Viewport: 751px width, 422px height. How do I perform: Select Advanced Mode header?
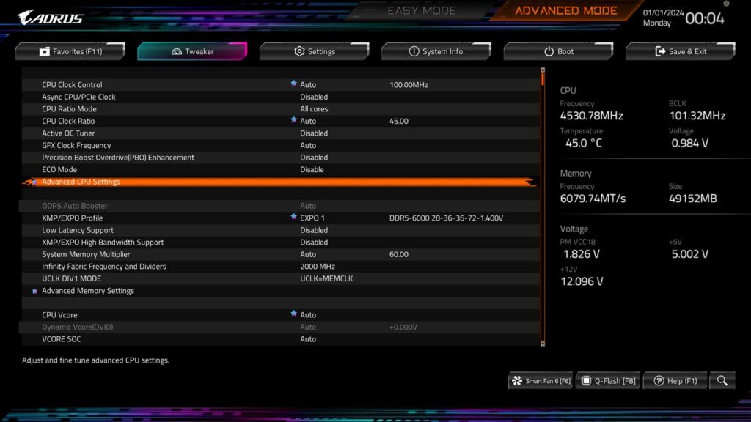pos(565,10)
